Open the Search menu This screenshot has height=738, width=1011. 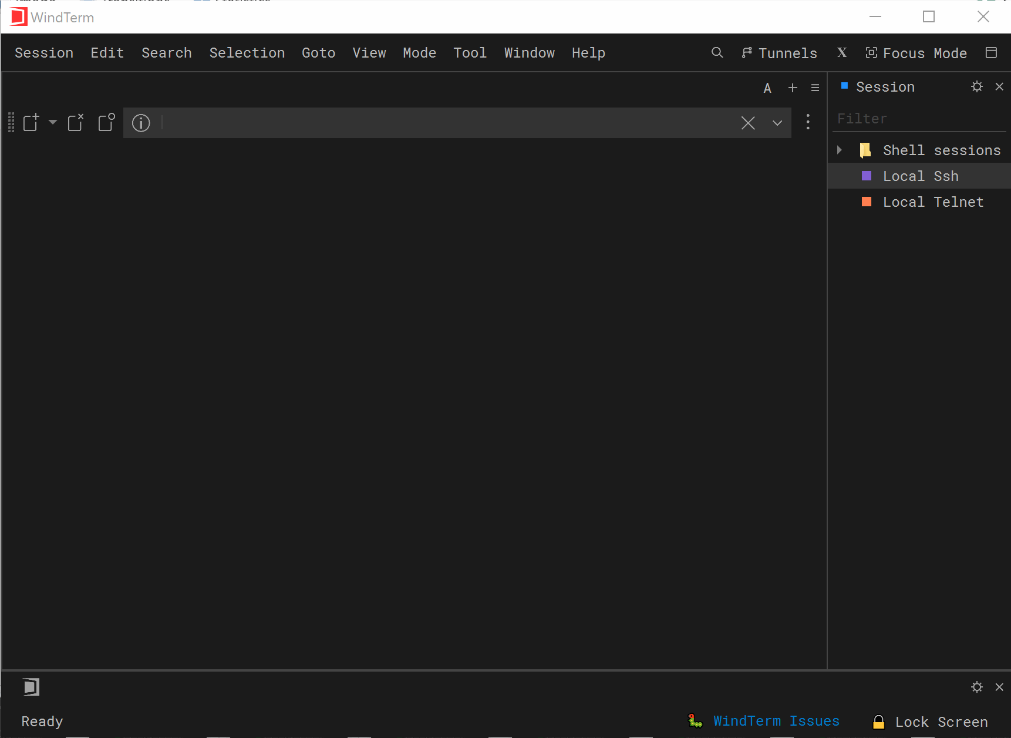point(166,53)
